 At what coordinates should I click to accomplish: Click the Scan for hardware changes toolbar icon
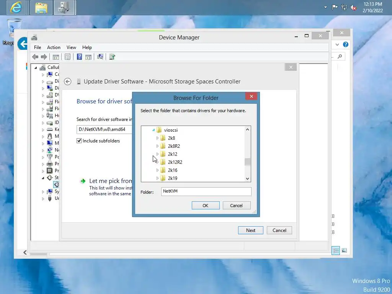pyautogui.click(x=100, y=57)
